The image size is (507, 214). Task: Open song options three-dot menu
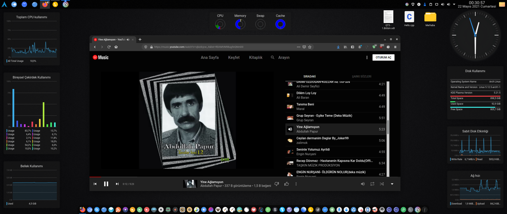pos(296,184)
